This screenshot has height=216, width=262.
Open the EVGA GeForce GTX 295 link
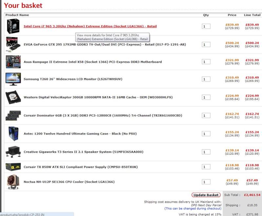pos(105,44)
